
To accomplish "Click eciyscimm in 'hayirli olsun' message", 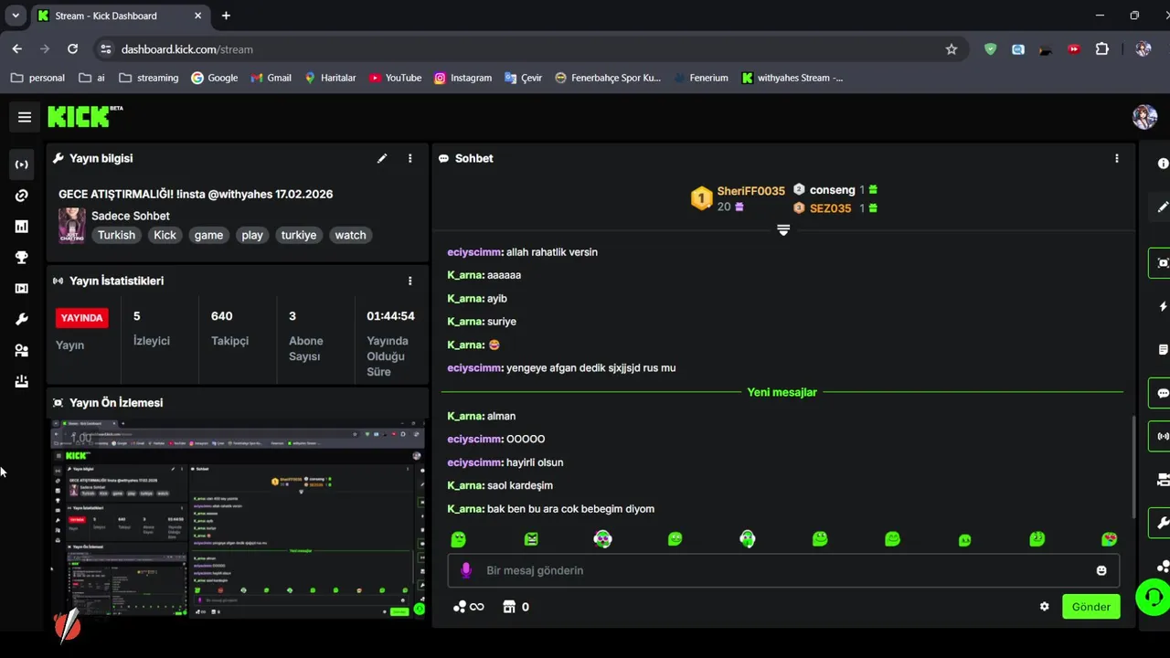I will click(x=475, y=462).
